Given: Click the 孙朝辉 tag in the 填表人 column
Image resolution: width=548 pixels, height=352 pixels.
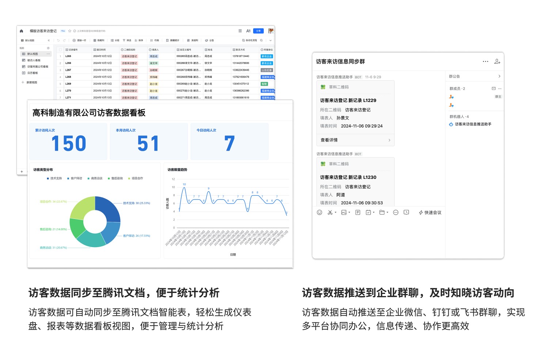Looking at the screenshot, I should [x=154, y=70].
